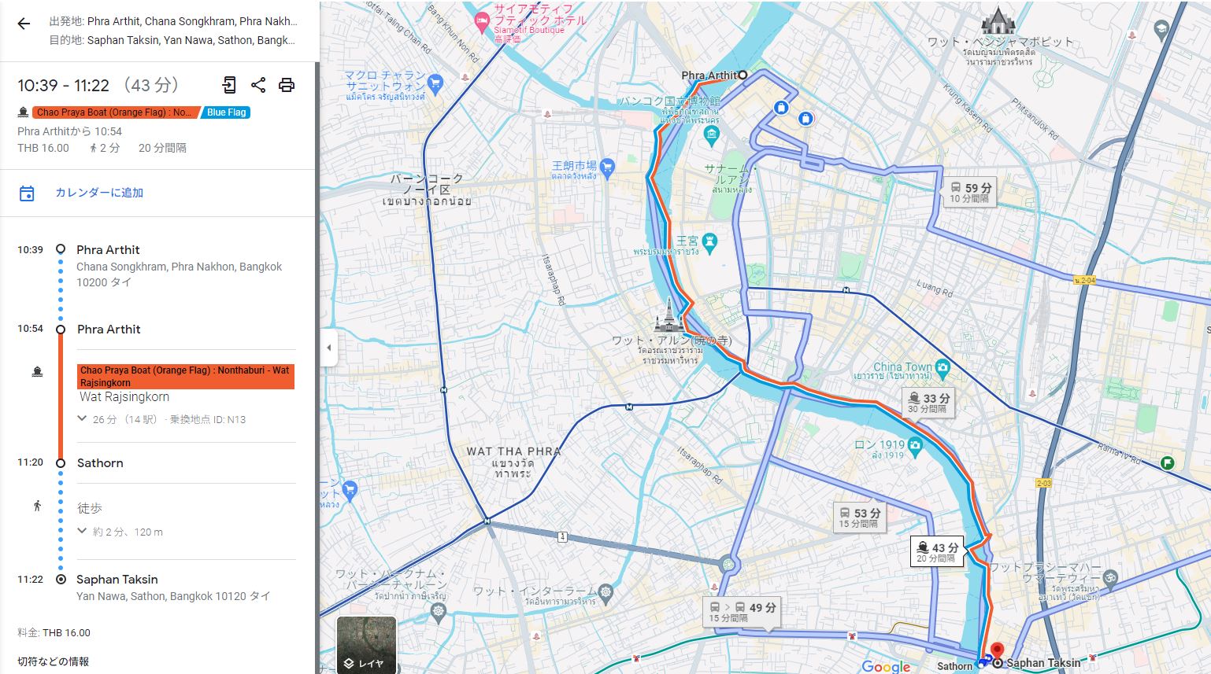Click the Blue Flag line badge
1211x674 pixels.
(227, 112)
